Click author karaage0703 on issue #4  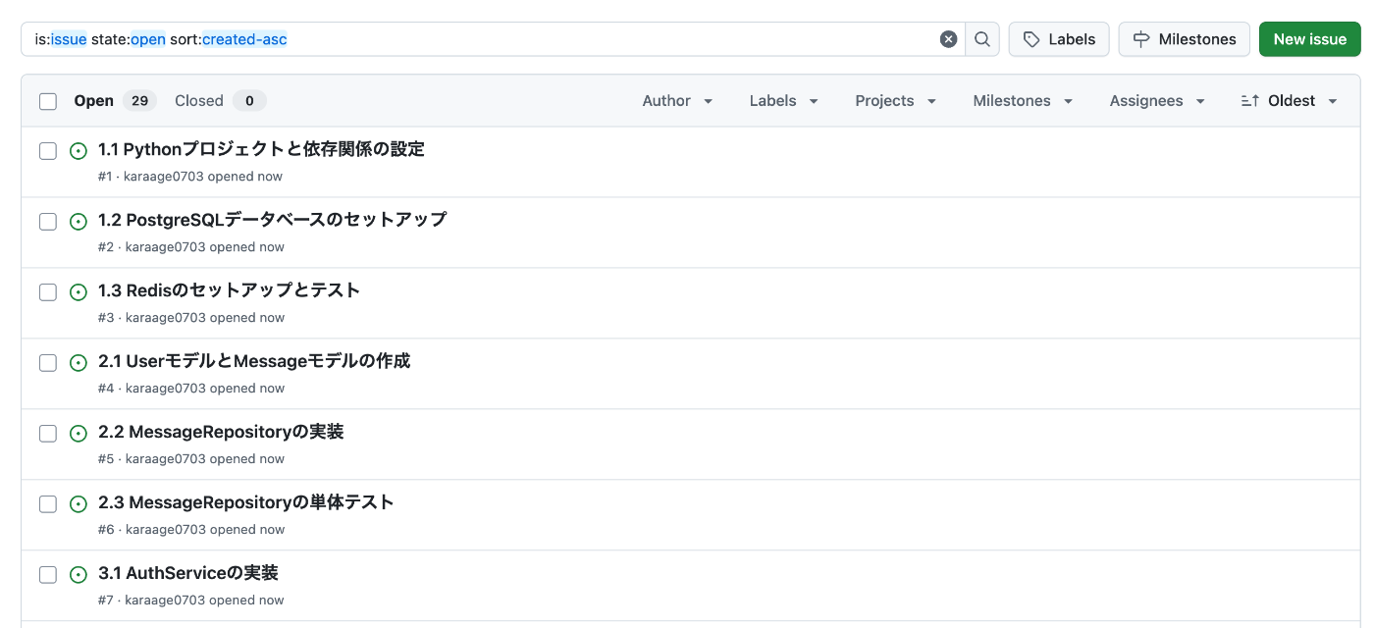tap(166, 389)
